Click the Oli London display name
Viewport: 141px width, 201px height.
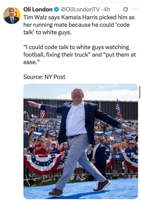(38, 10)
